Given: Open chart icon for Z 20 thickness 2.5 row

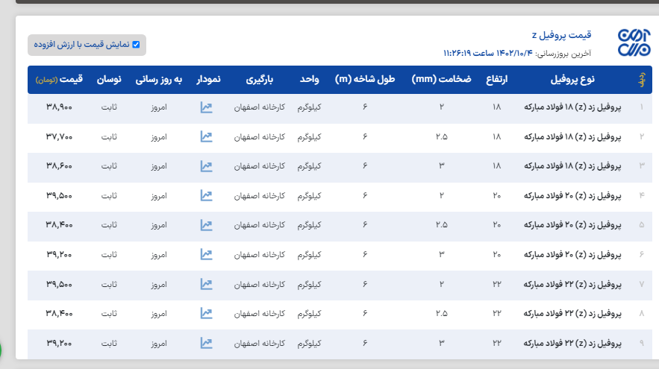Looking at the screenshot, I should [207, 224].
